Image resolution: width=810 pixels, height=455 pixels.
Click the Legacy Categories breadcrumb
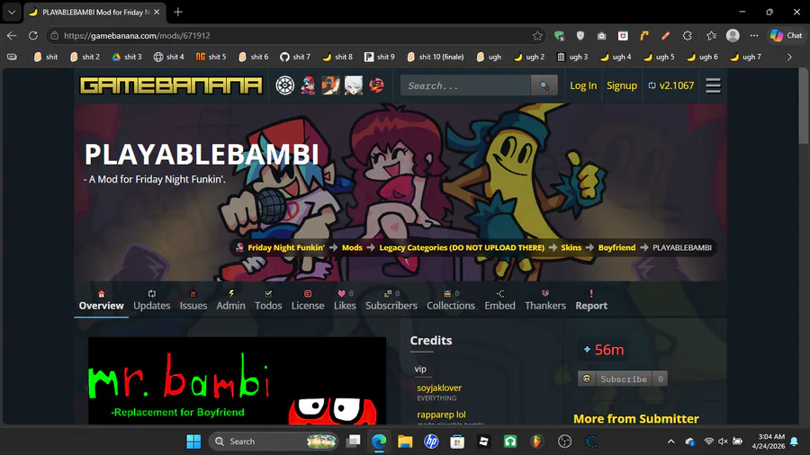[x=462, y=247]
